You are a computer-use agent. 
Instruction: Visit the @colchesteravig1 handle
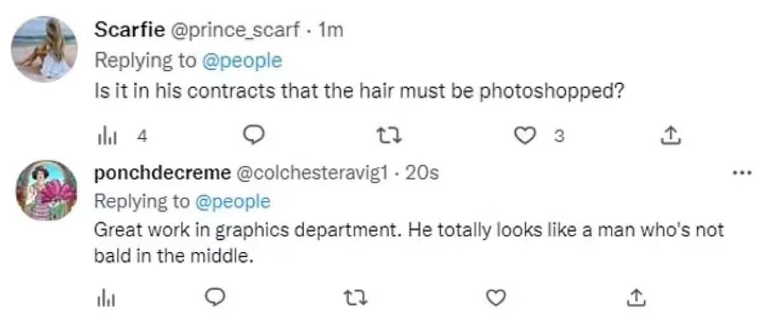[311, 172]
